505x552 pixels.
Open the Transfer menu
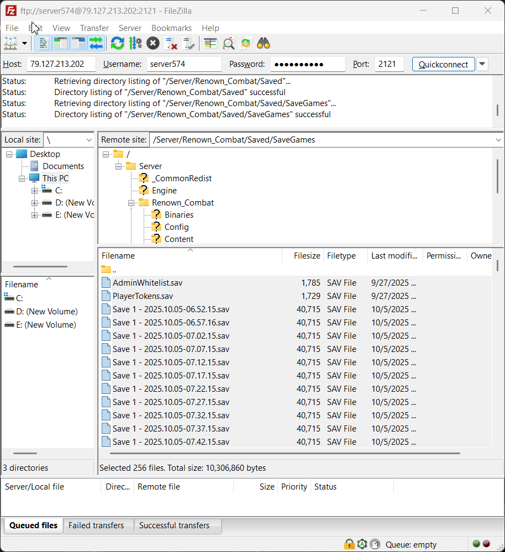(x=94, y=28)
